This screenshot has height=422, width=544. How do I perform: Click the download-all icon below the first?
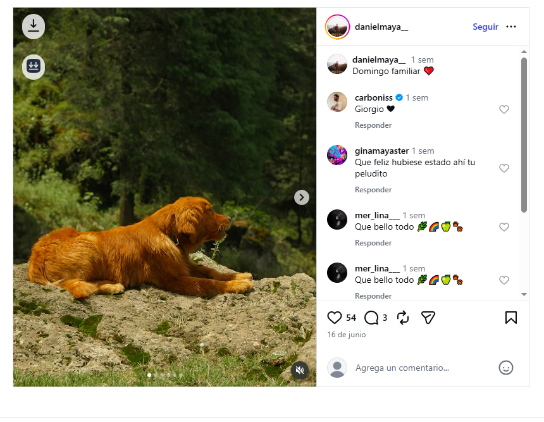click(34, 66)
